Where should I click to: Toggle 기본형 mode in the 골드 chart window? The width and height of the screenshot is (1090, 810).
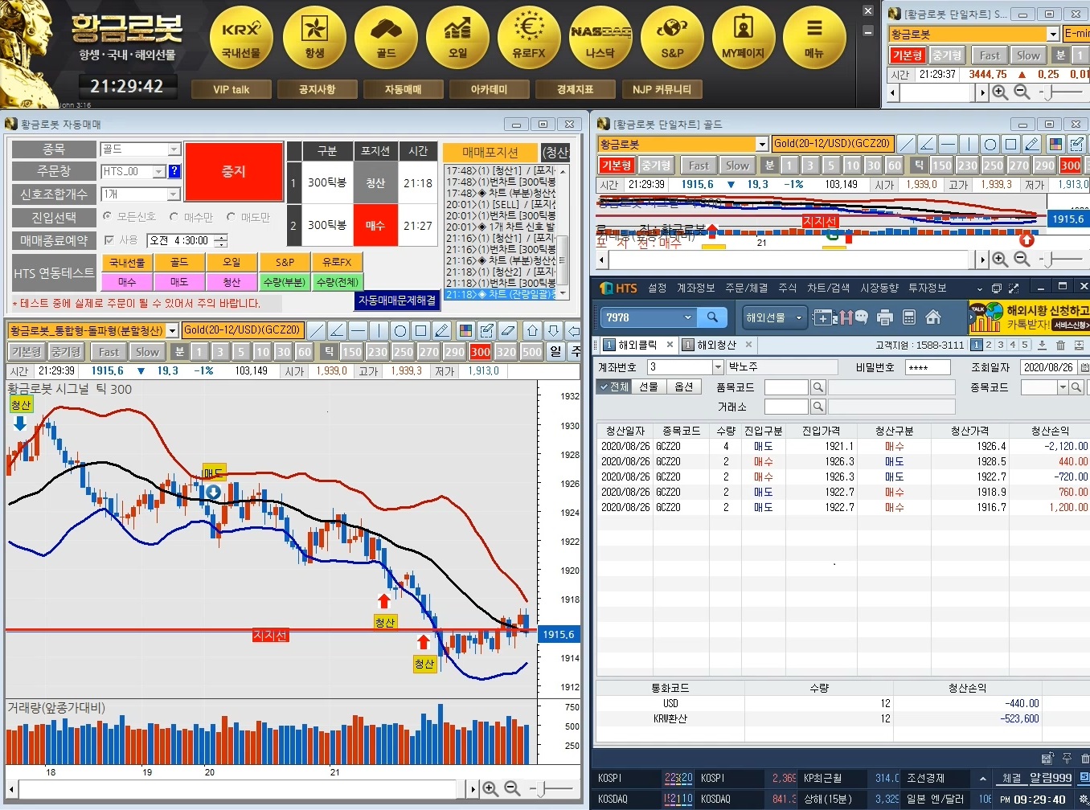pyautogui.click(x=617, y=166)
